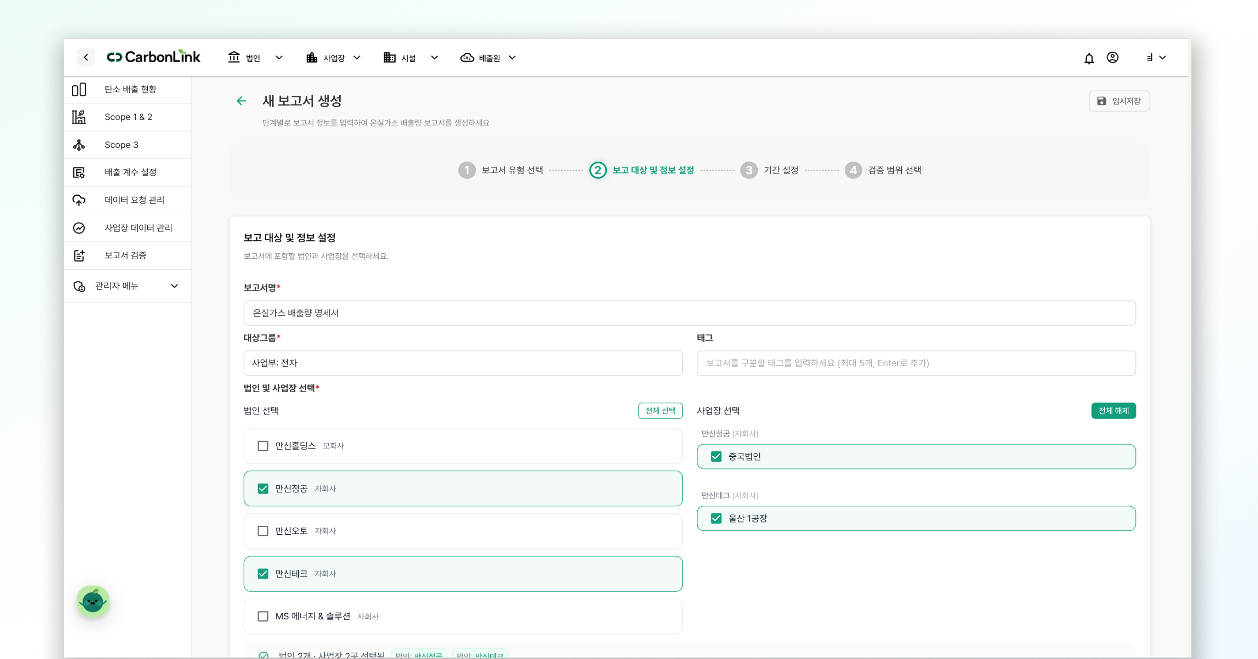Viewport: 1258px width, 659px height.
Task: Open 데이터 요청 관리 menu
Action: 127,200
